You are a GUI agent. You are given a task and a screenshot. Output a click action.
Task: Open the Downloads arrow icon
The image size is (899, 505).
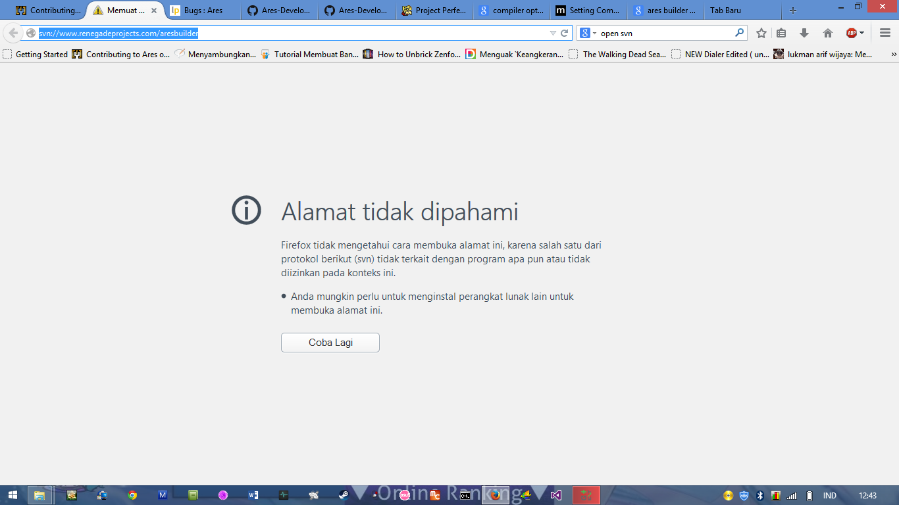click(804, 34)
